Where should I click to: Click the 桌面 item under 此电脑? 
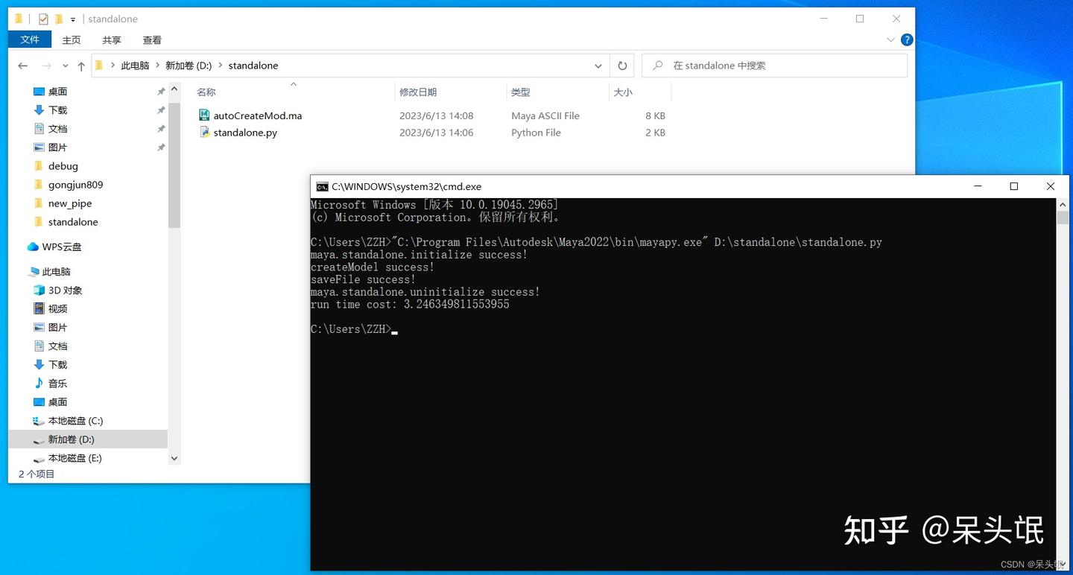coord(57,402)
